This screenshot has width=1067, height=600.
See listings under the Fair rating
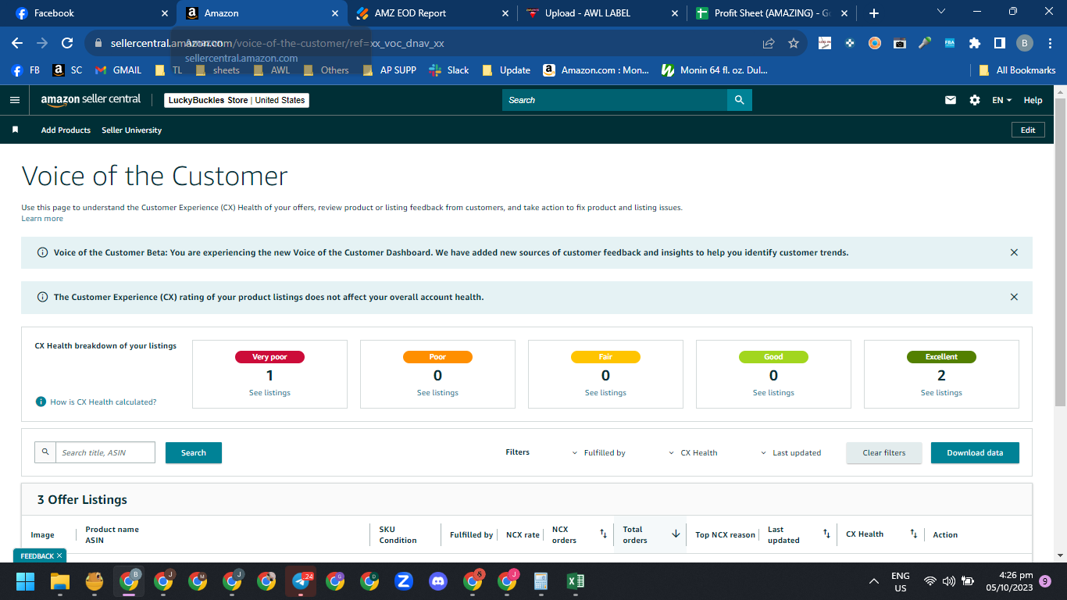pyautogui.click(x=605, y=393)
